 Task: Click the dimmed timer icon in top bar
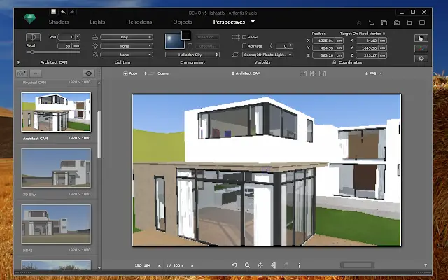359,23
